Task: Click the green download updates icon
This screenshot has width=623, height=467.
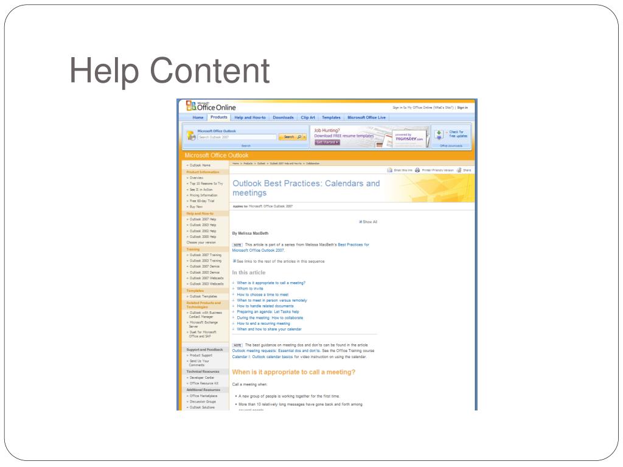Action: [x=439, y=134]
